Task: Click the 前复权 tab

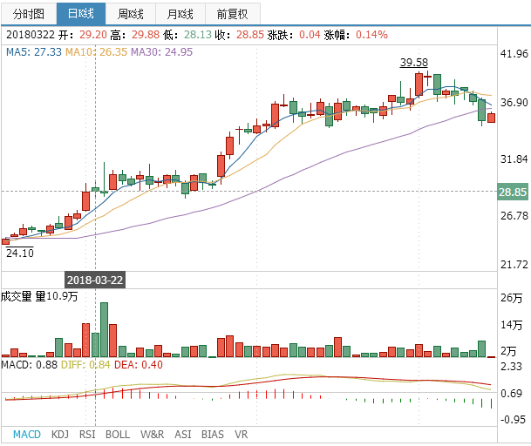Action: [232, 14]
